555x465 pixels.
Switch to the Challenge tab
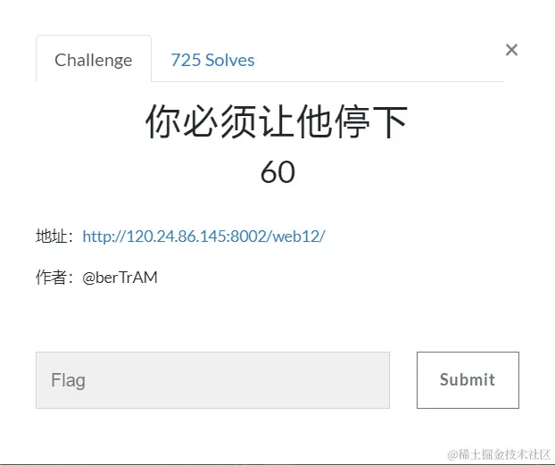click(x=94, y=59)
